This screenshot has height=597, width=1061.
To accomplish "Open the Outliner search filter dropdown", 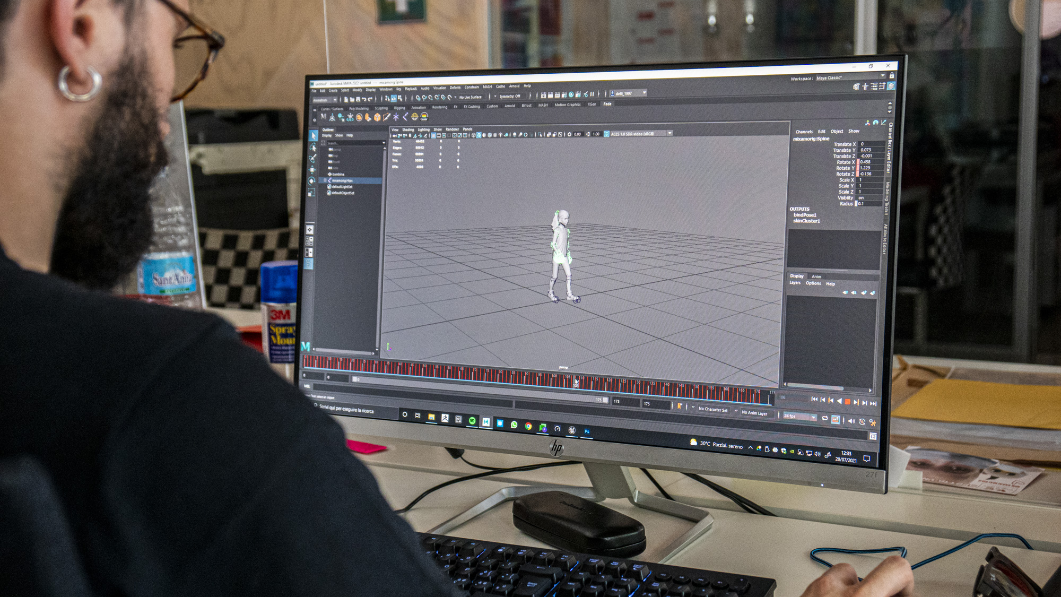I will [x=384, y=143].
